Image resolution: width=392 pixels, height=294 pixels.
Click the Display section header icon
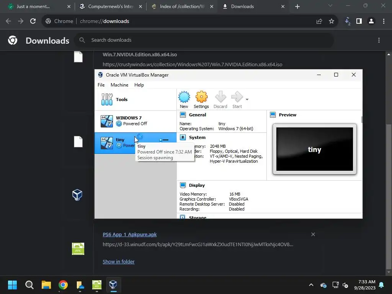coord(183,185)
